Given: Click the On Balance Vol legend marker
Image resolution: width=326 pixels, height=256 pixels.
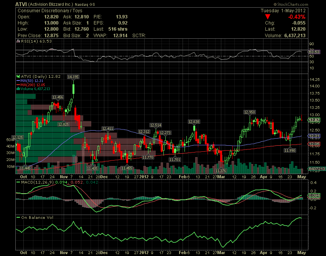Looking at the screenshot, I should [18, 218].
